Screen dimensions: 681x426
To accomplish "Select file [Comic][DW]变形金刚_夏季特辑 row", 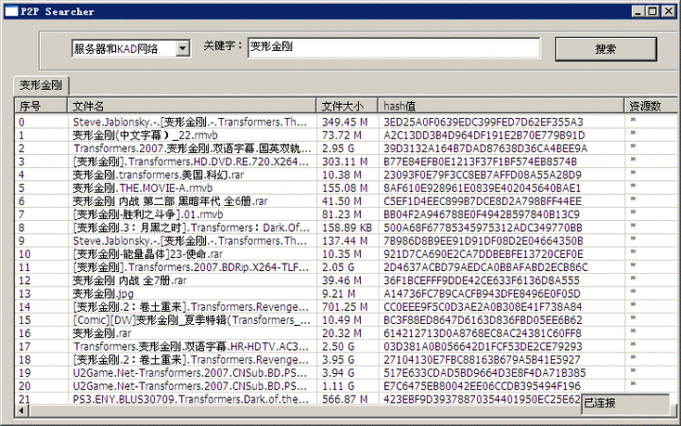I will click(191, 319).
